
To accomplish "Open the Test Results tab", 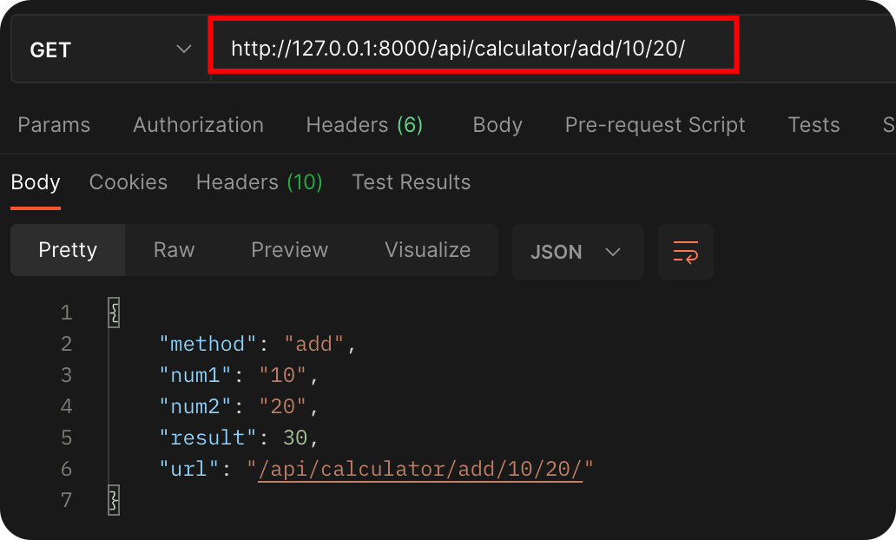I will (x=411, y=182).
